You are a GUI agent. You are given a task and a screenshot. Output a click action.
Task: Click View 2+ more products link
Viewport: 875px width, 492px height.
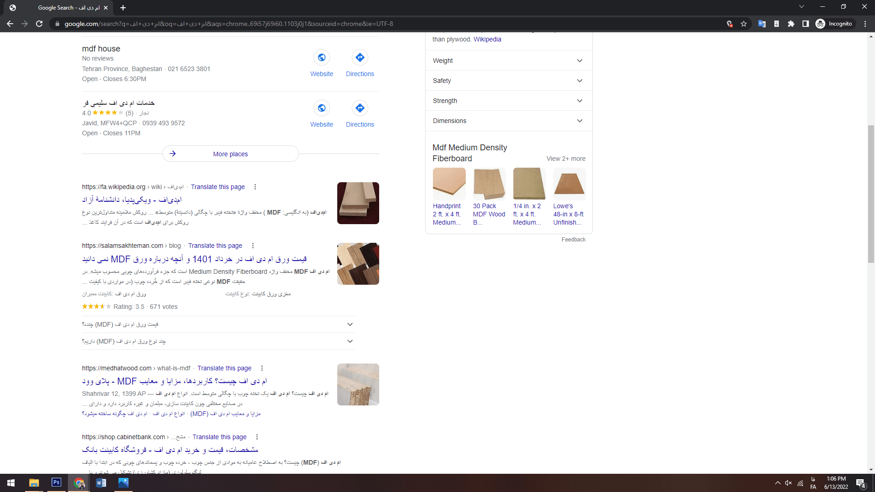pos(566,159)
